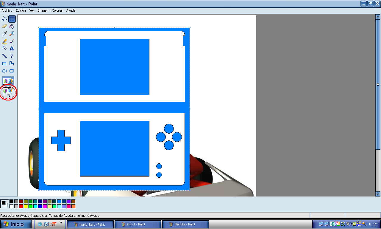Pick the dark gray color swatch
381x229 pixels.
click(16, 202)
